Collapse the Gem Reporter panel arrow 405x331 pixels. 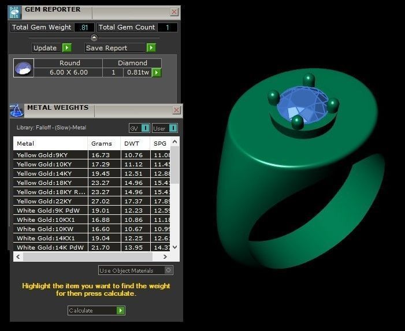94,38
